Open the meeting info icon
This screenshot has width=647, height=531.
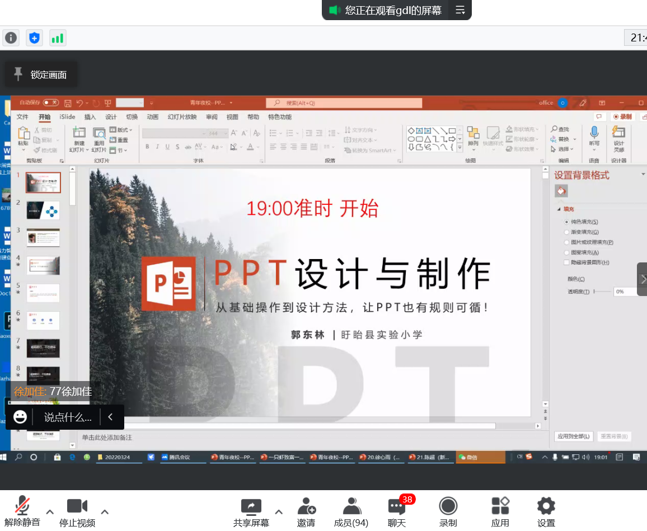click(11, 39)
